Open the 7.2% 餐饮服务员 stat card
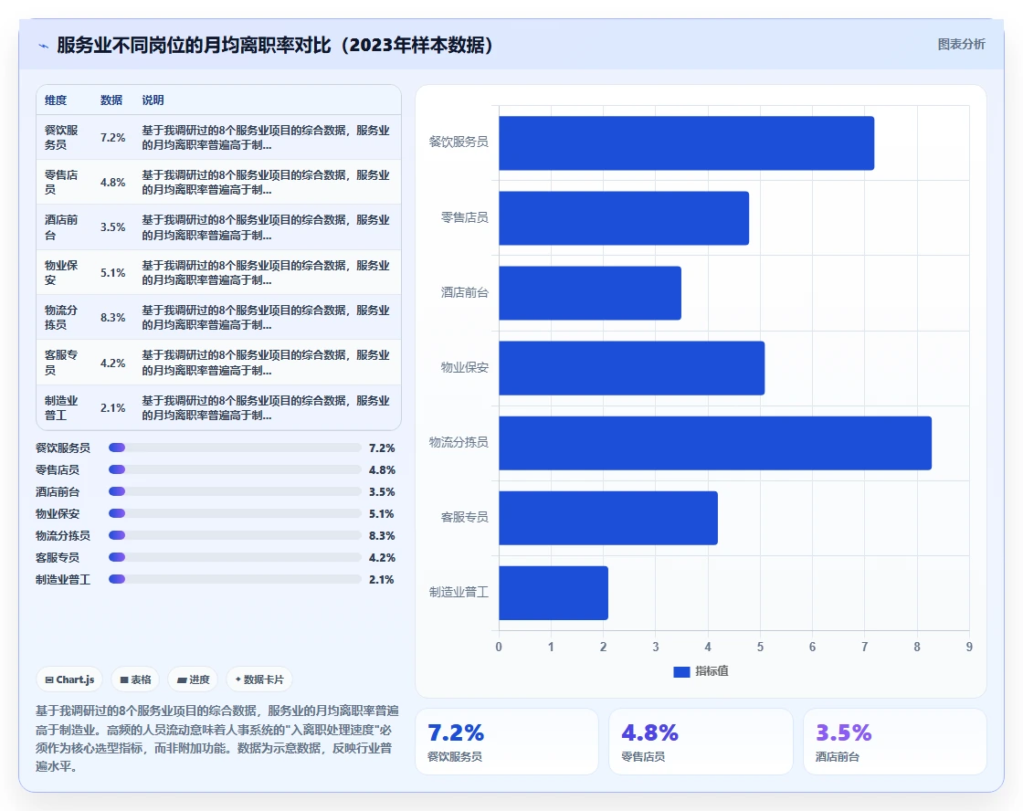Image resolution: width=1023 pixels, height=811 pixels. (x=506, y=742)
